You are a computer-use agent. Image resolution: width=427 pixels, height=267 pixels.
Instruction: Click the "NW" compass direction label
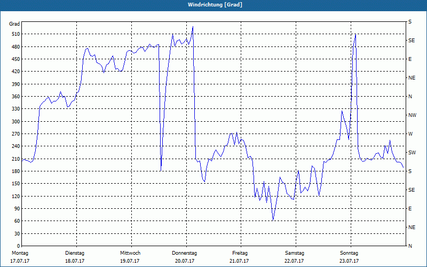pyautogui.click(x=412, y=115)
